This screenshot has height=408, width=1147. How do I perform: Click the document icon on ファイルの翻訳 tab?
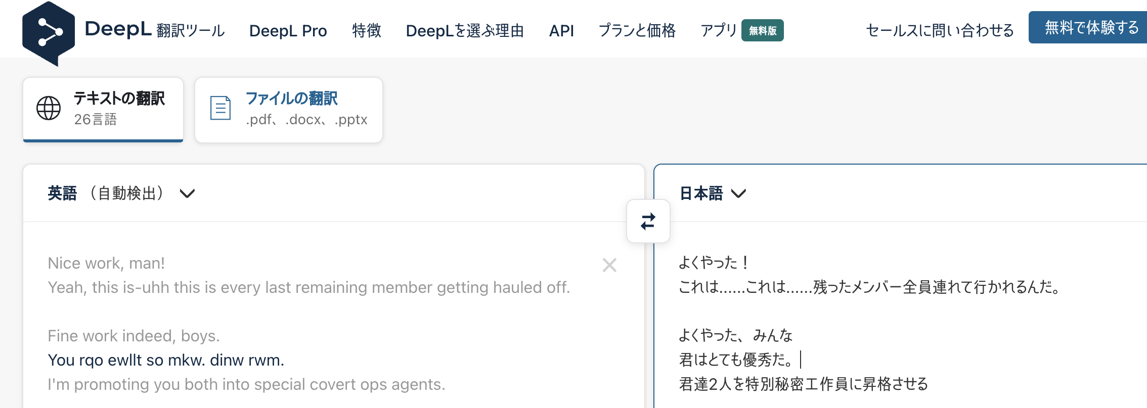pos(220,108)
